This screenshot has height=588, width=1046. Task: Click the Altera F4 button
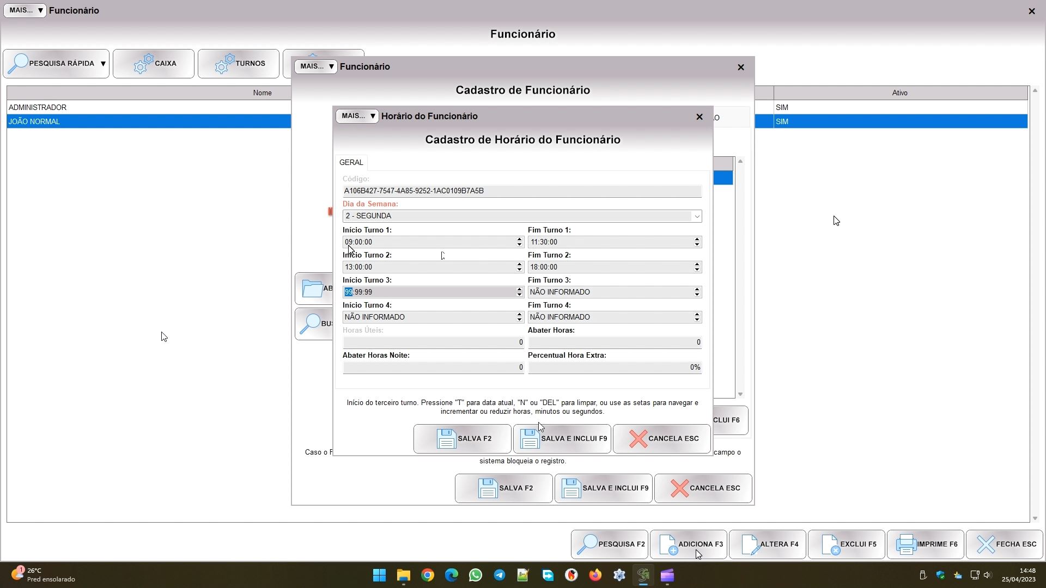pyautogui.click(x=768, y=544)
